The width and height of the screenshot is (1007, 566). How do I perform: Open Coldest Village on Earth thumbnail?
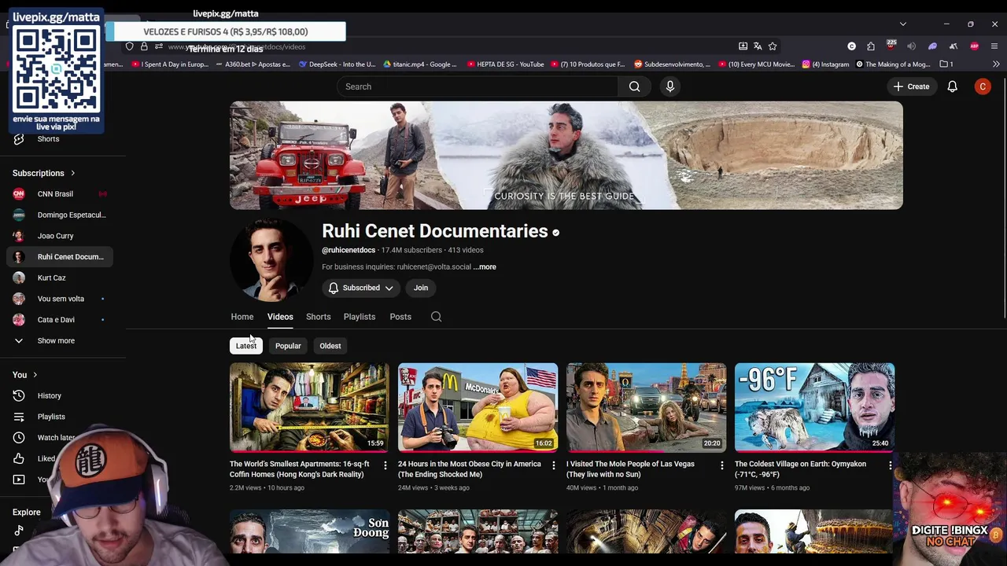point(814,407)
